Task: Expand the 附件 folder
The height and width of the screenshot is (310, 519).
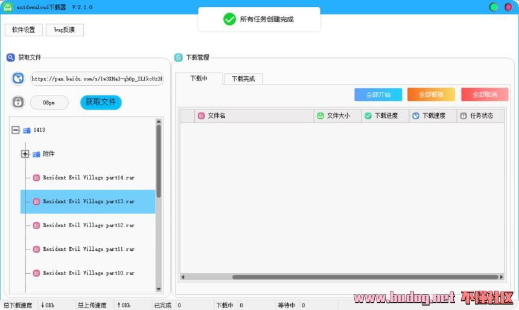Action: click(25, 154)
